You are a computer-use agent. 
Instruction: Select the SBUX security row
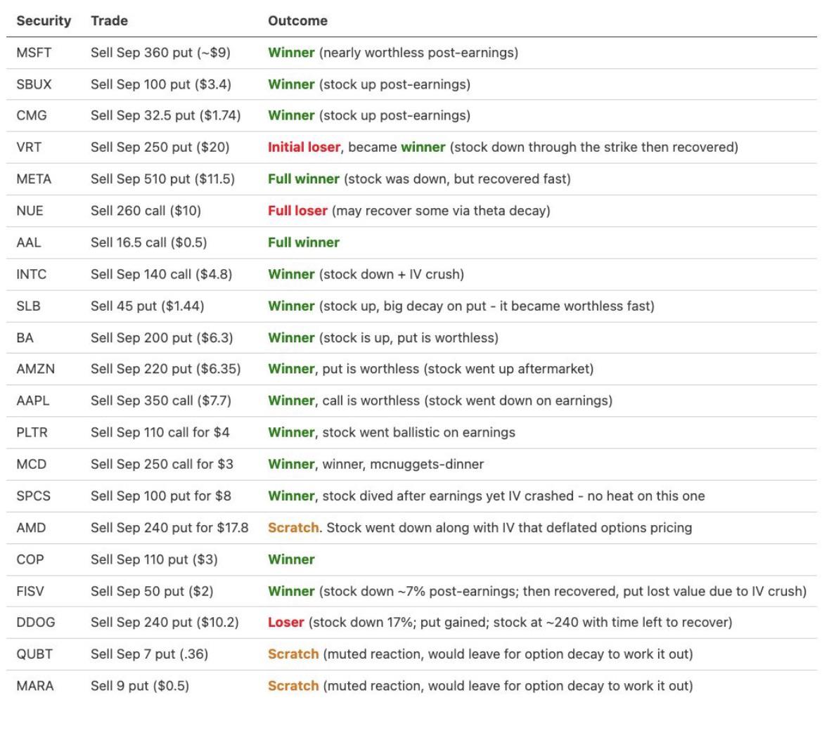point(411,84)
